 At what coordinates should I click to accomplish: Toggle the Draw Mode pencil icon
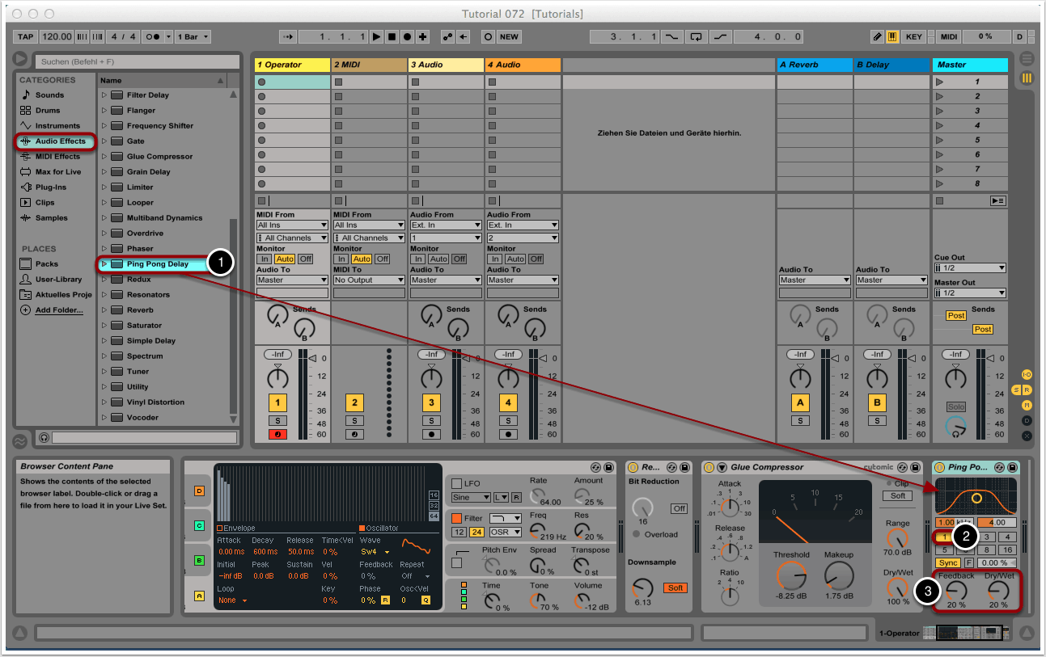pos(878,37)
